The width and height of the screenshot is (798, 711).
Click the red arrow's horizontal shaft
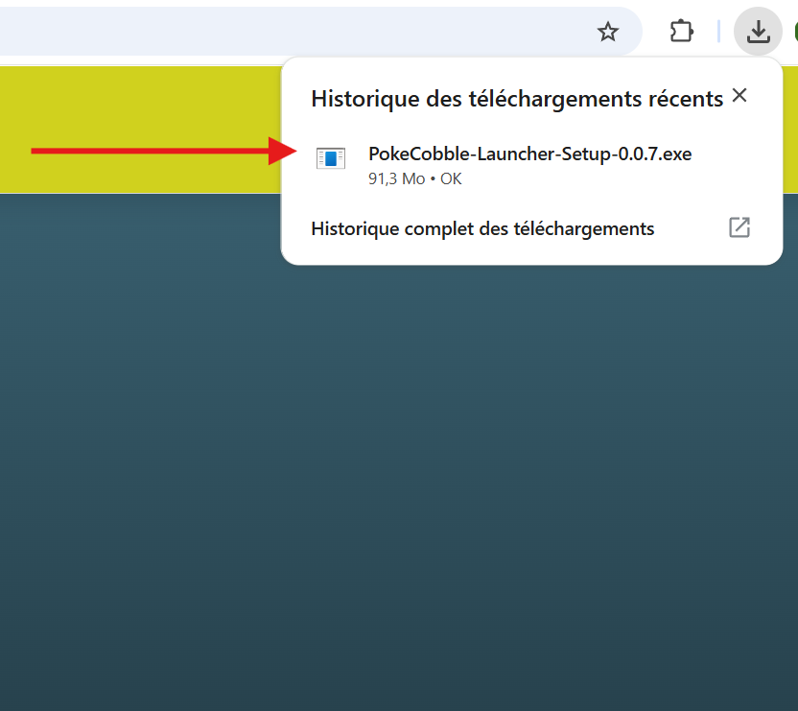144,151
